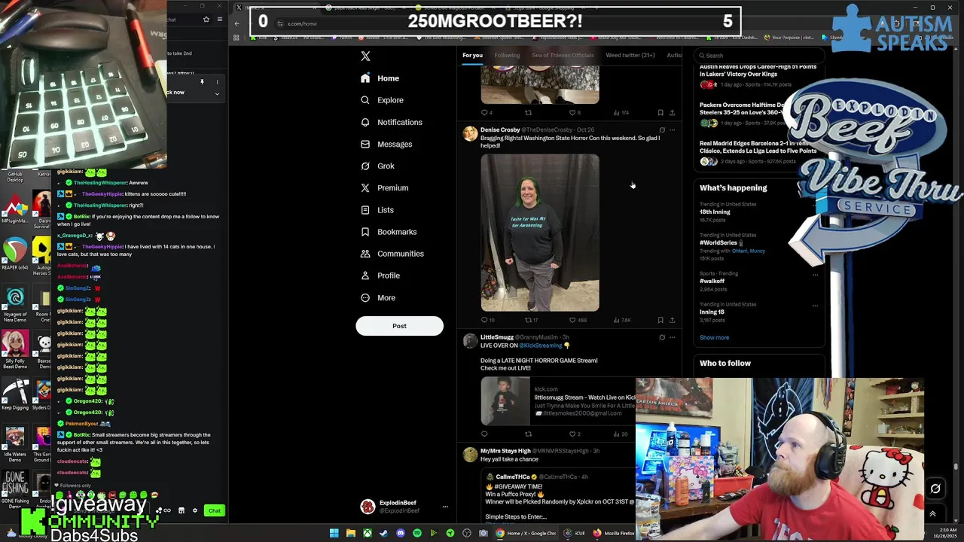Open Denise Crosby's photo
The height and width of the screenshot is (542, 964).
(x=540, y=233)
